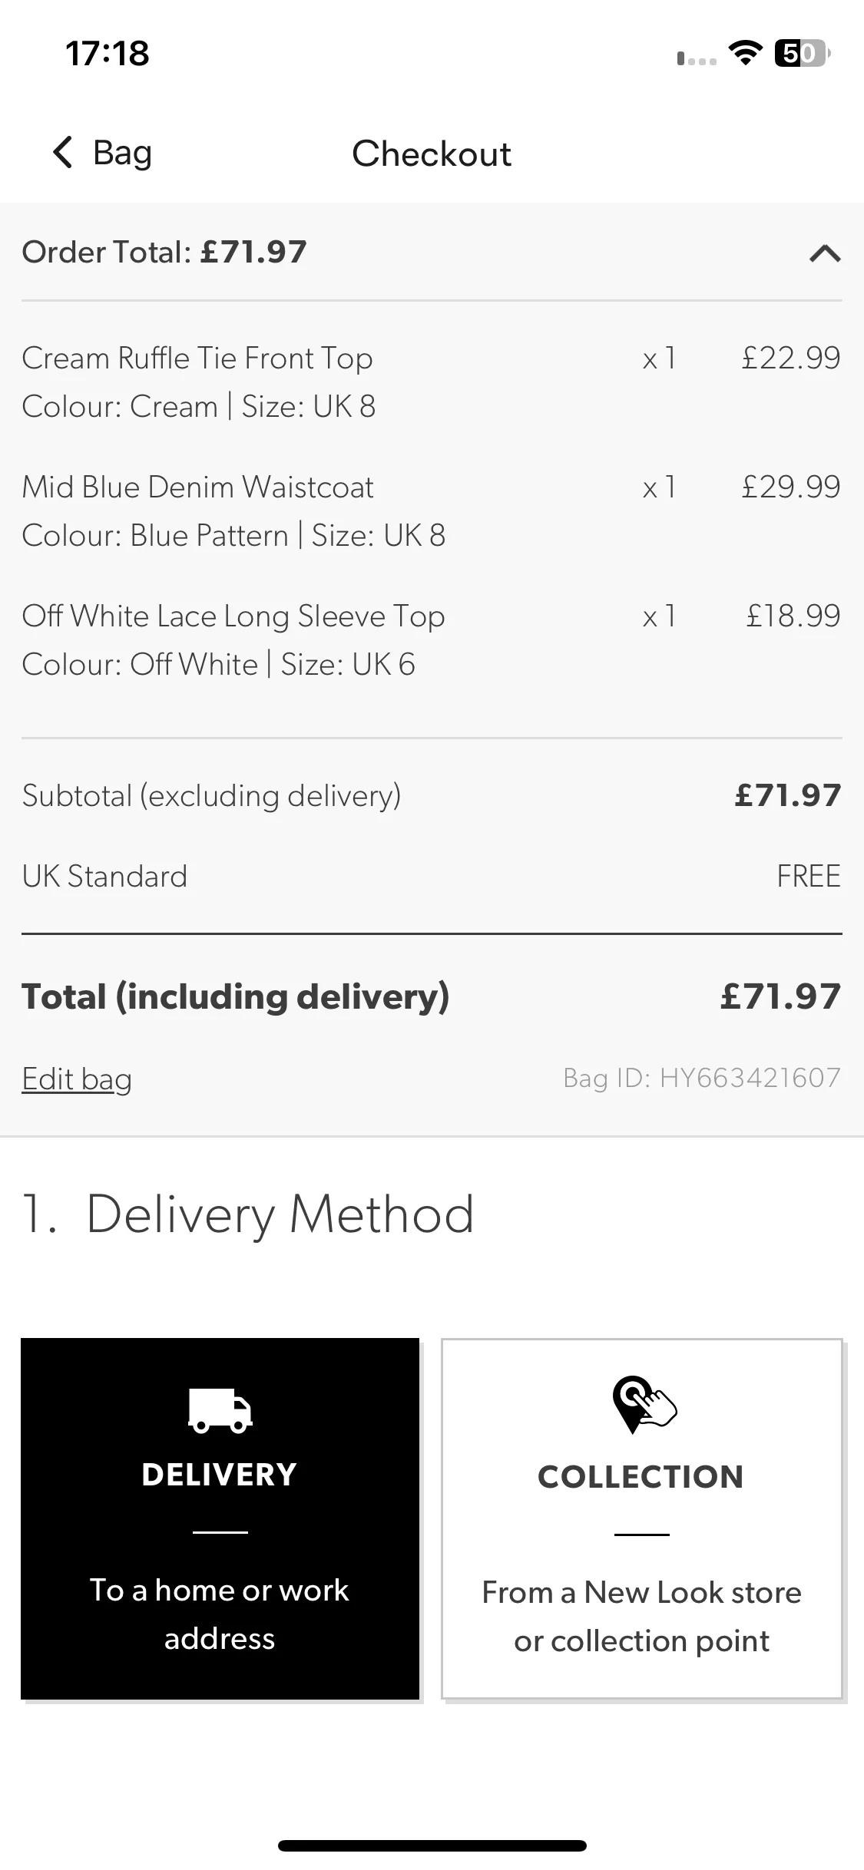This screenshot has height=1870, width=864.
Task: Click the collection map pin icon
Action: point(644,1404)
